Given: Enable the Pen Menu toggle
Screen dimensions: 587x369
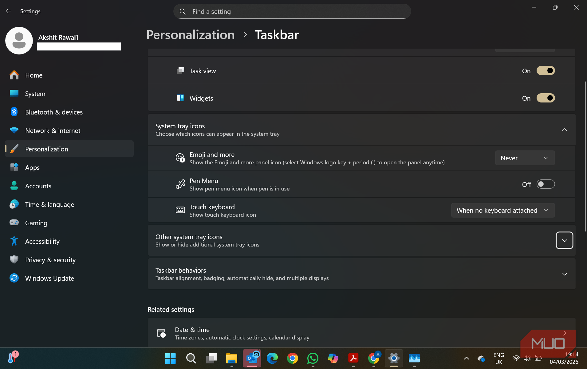Looking at the screenshot, I should pyautogui.click(x=546, y=184).
